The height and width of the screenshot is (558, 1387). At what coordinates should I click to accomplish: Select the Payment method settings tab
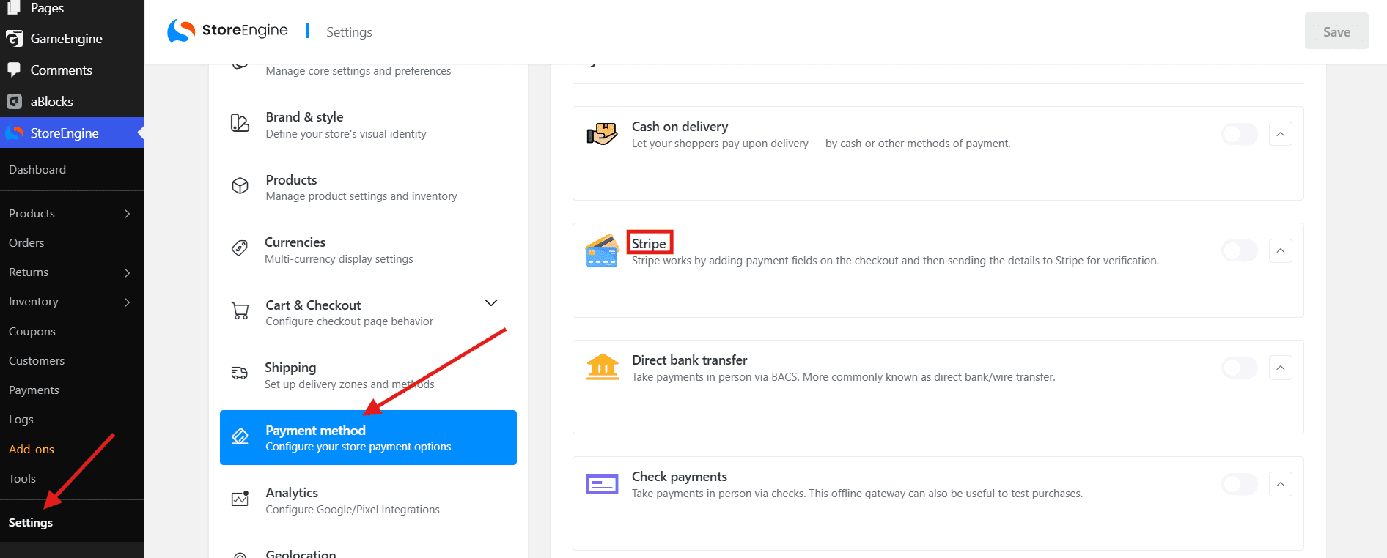click(x=368, y=437)
